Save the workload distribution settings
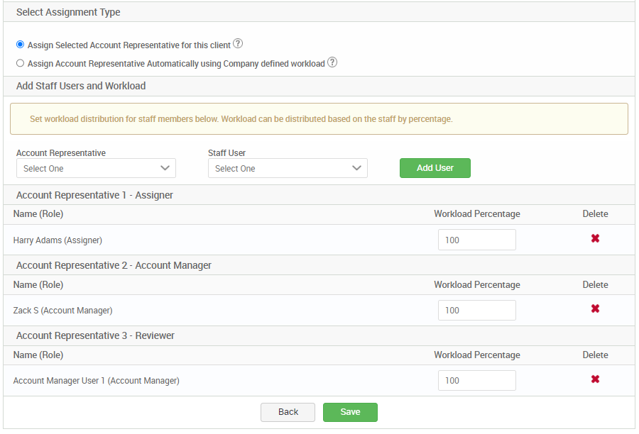Image resolution: width=639 pixels, height=434 pixels. pyautogui.click(x=350, y=412)
